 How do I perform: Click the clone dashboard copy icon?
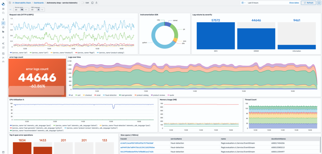tap(92, 3)
